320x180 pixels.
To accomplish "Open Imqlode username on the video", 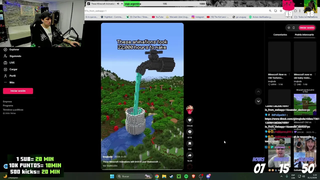I will pyautogui.click(x=107, y=157).
